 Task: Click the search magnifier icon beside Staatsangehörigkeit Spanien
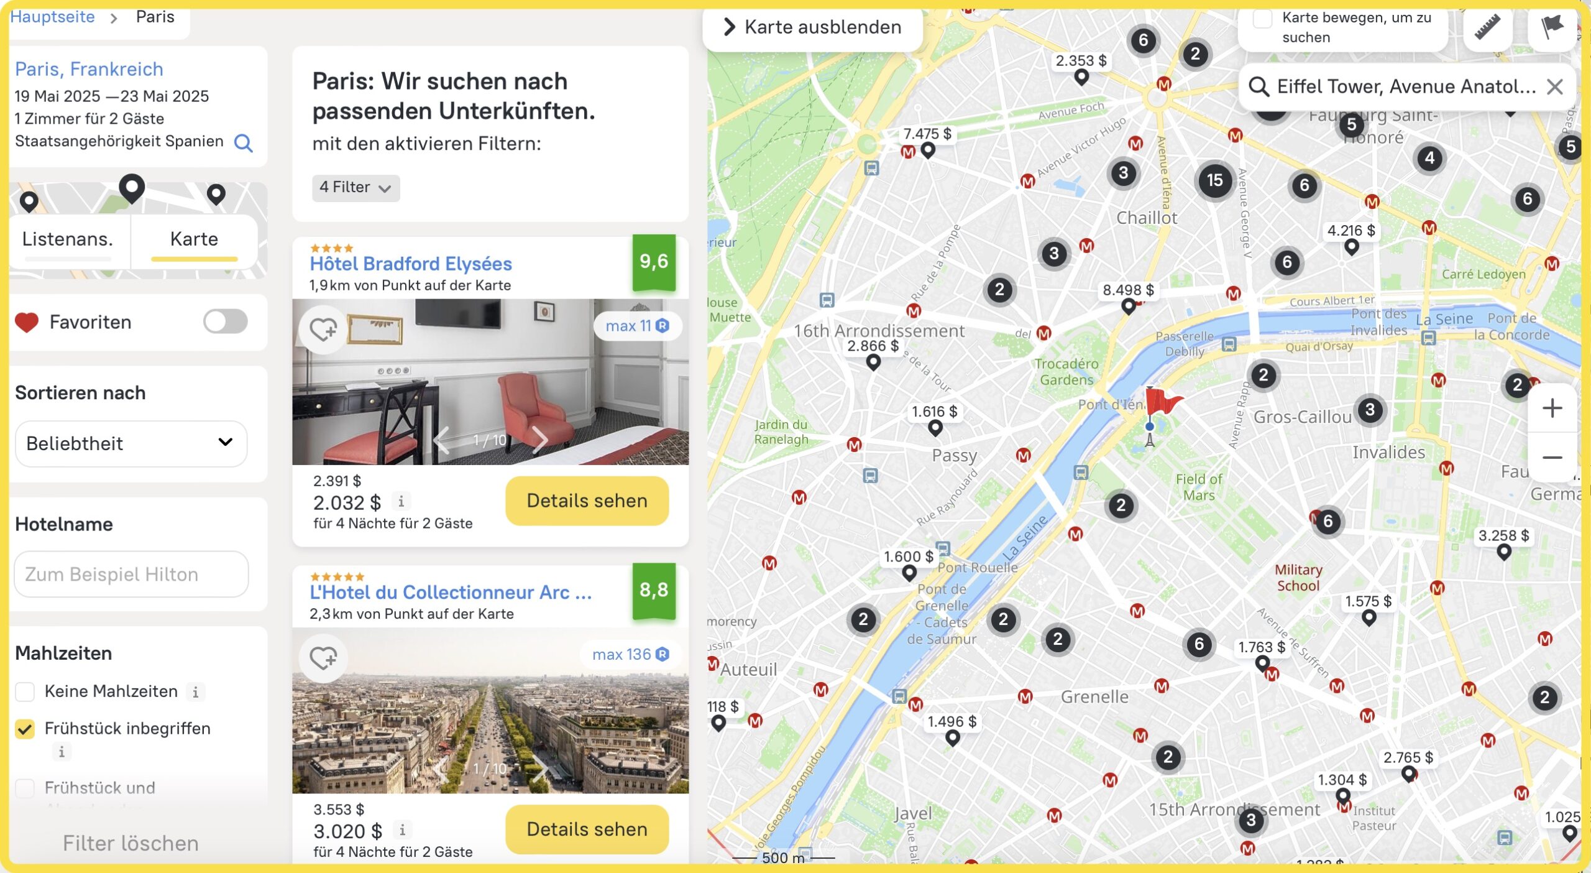(243, 143)
